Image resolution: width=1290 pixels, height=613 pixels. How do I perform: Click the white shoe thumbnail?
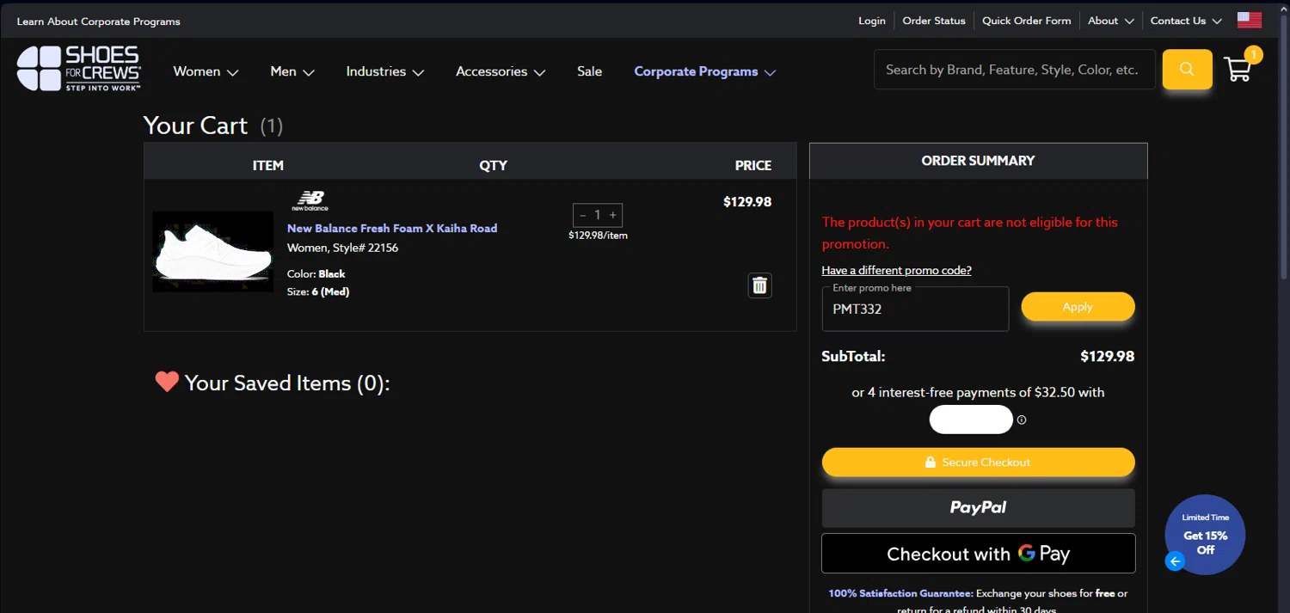212,252
